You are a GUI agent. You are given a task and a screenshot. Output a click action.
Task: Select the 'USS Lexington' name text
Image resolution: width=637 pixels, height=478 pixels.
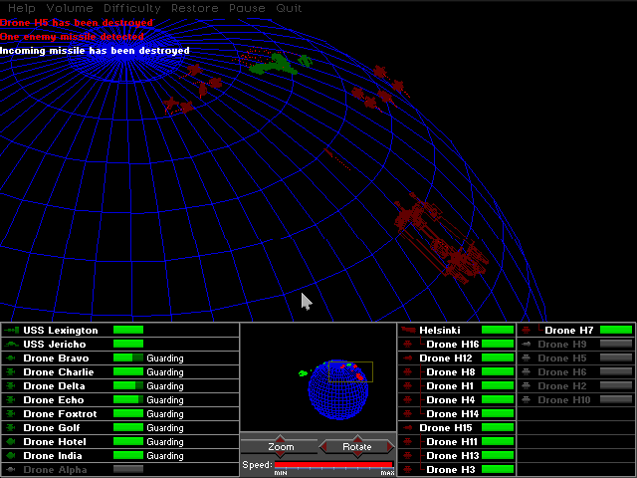[61, 330]
